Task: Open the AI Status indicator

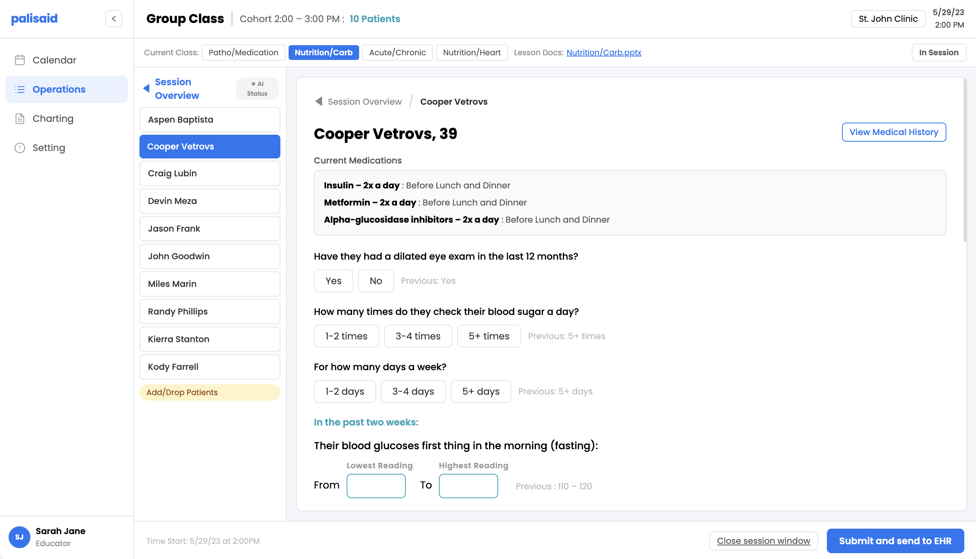Action: click(x=257, y=89)
